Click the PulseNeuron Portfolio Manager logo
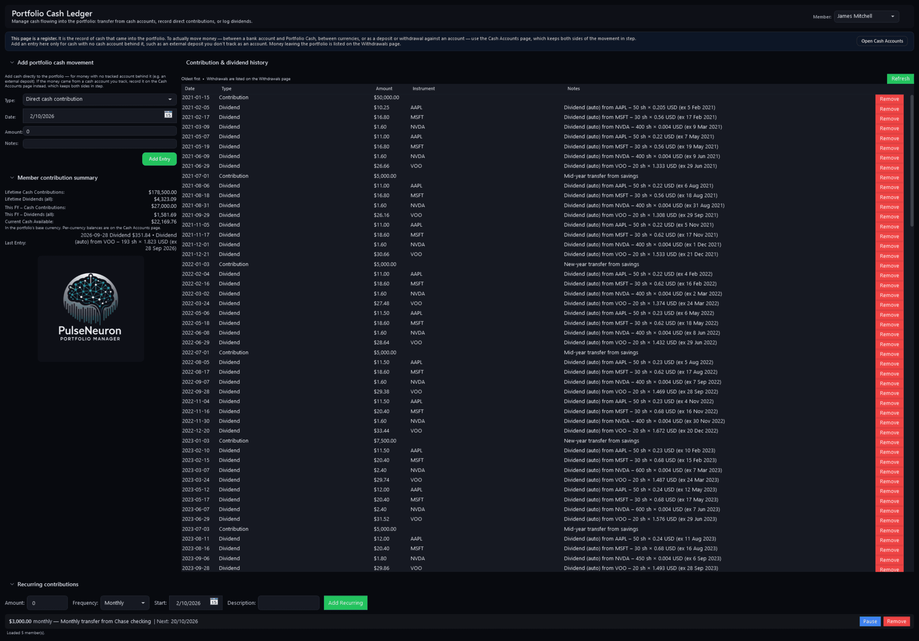The image size is (919, 641). point(91,308)
